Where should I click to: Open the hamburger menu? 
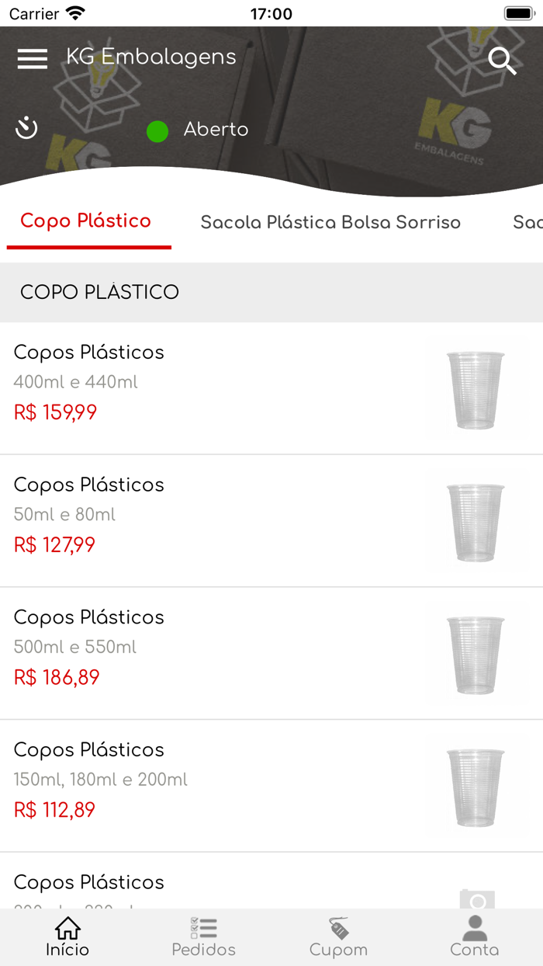tap(33, 58)
